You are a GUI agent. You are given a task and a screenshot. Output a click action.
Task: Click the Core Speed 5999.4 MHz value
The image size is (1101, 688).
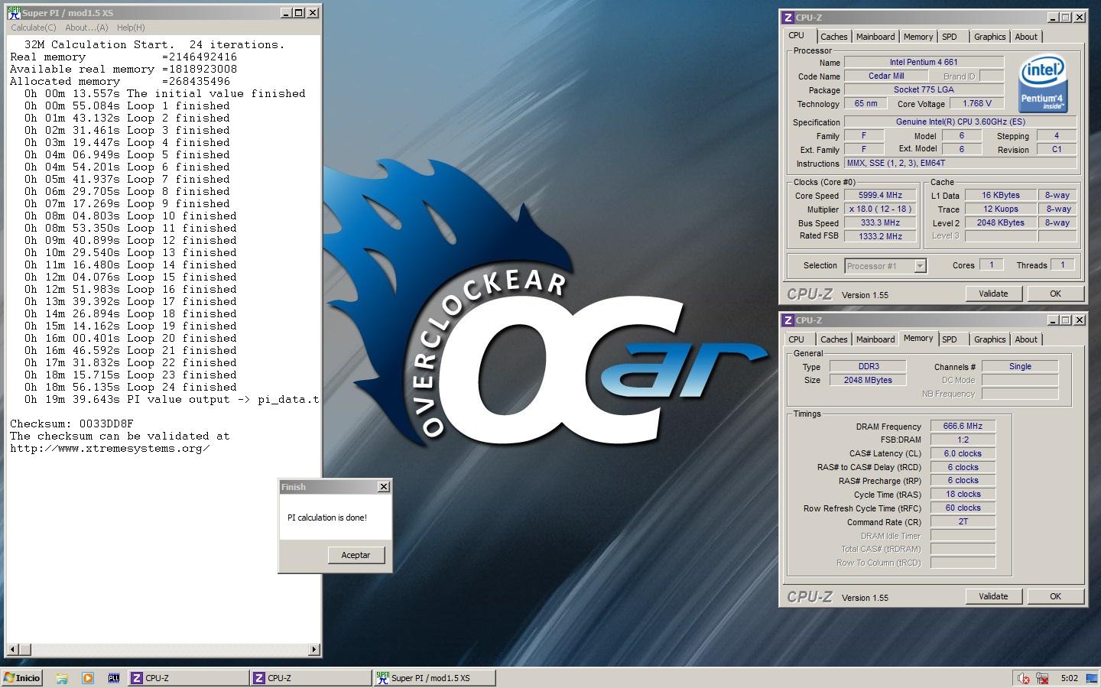tap(880, 195)
